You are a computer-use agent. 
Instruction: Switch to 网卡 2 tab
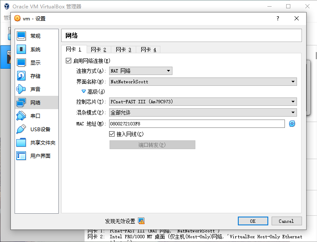click(x=99, y=50)
